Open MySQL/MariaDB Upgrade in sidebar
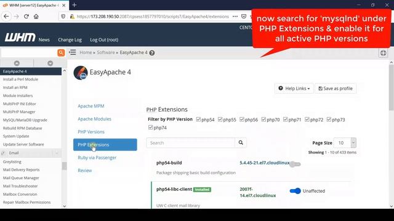 pyautogui.click(x=25, y=120)
